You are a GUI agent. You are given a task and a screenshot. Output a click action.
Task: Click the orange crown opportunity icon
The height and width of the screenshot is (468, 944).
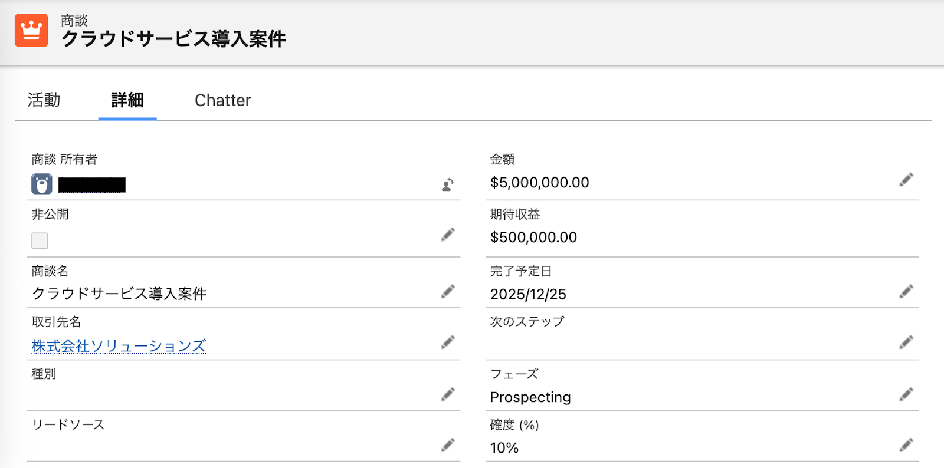31,30
